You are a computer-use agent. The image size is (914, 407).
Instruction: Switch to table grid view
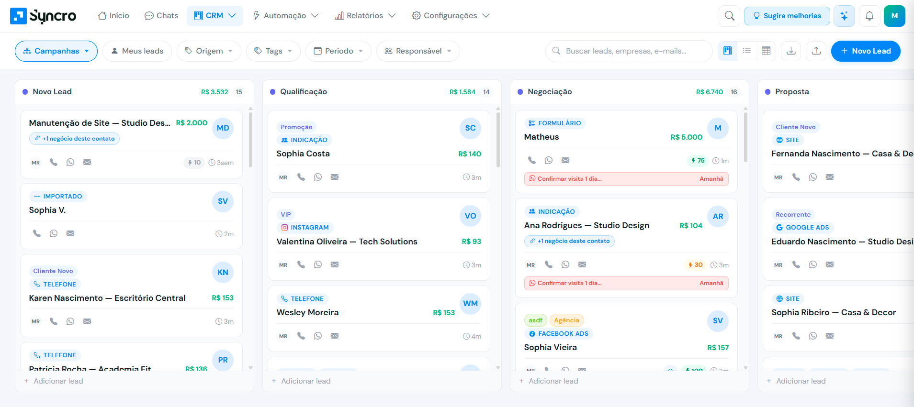[766, 51]
